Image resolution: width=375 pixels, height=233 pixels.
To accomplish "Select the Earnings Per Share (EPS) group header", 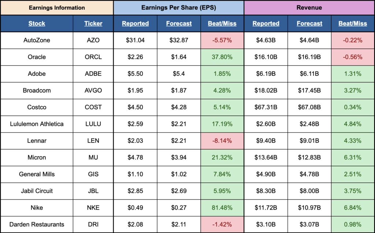I will tap(178, 7).
